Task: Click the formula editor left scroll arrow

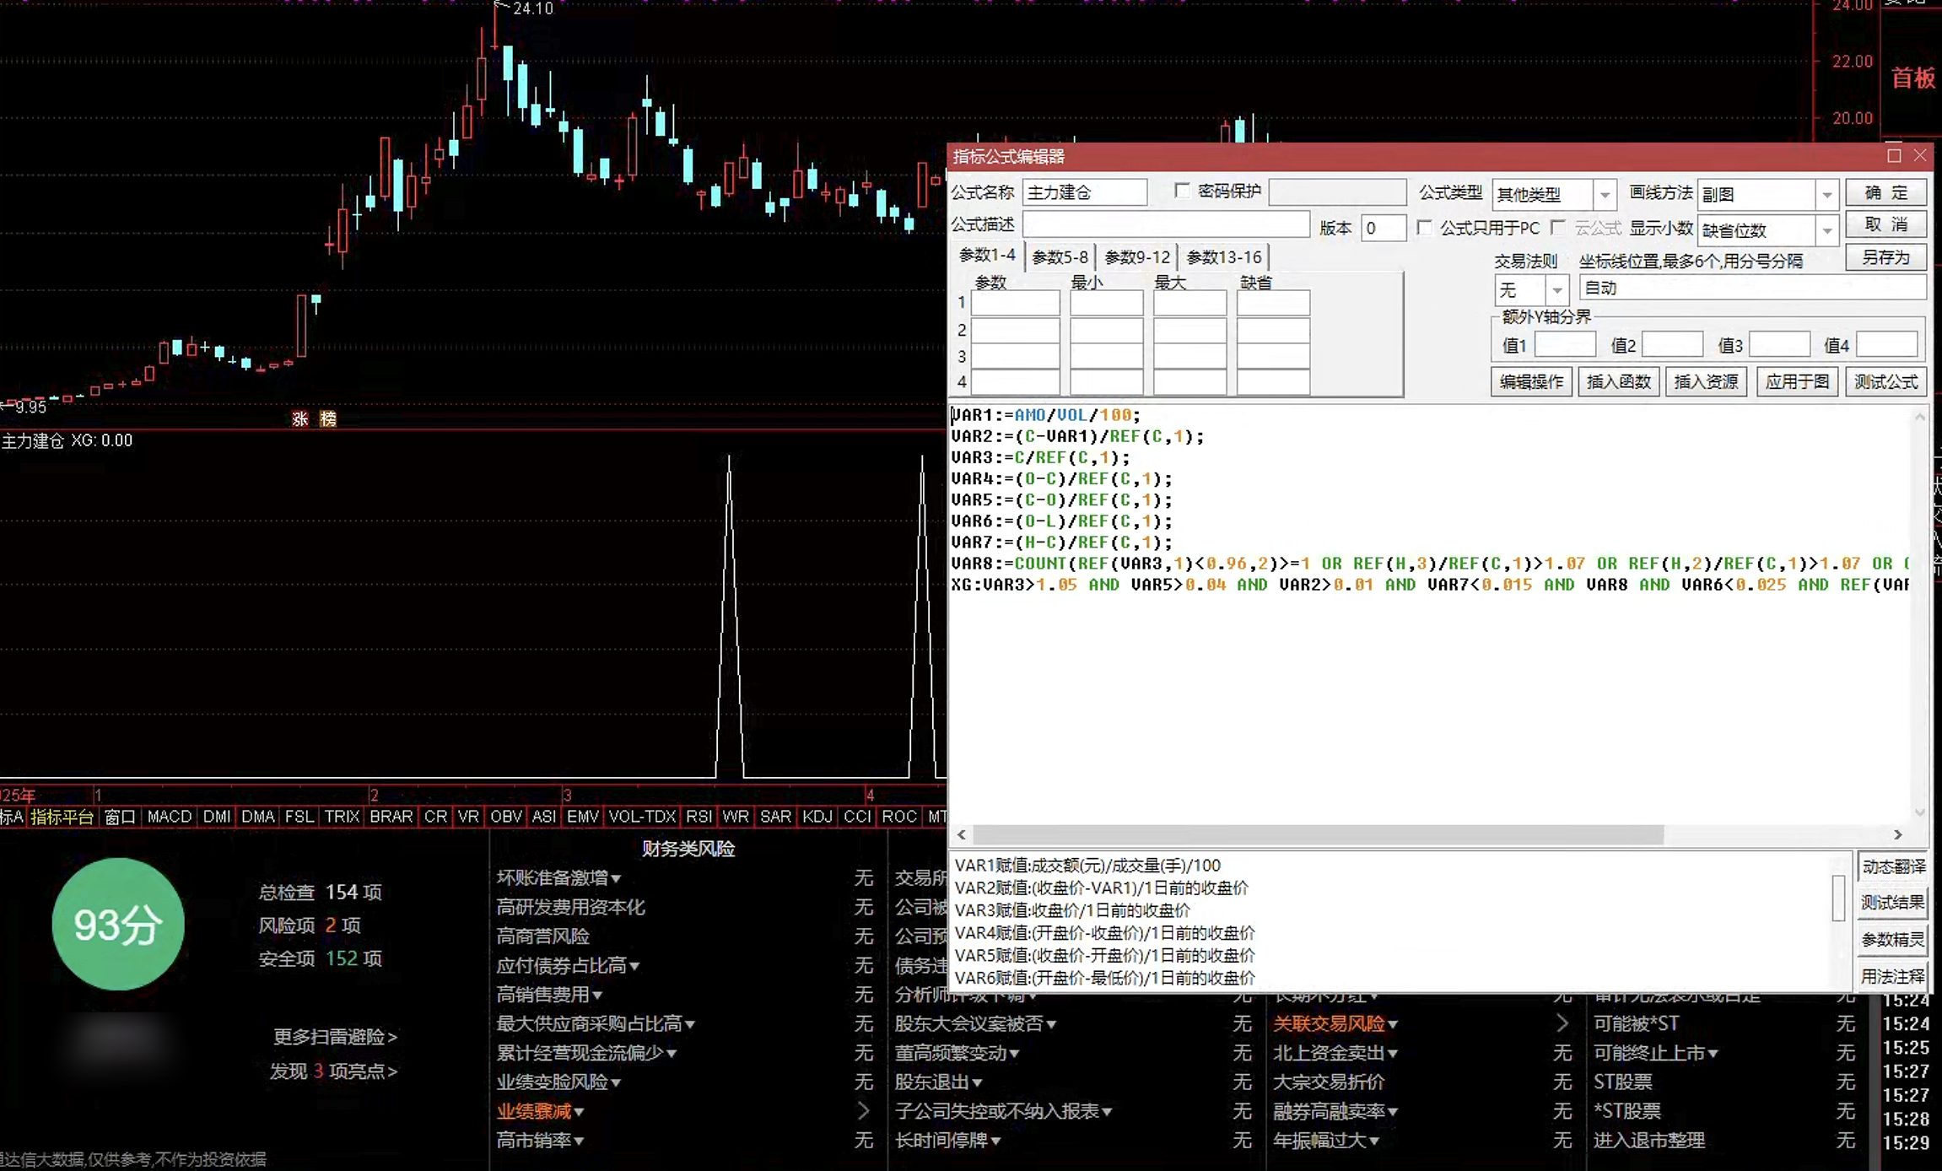Action: 962,834
